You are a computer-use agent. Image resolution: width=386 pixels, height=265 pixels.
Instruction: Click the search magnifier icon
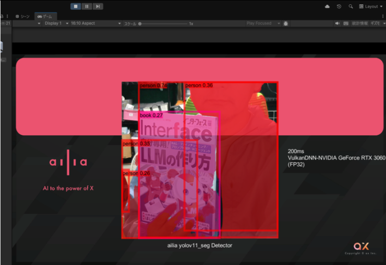pos(351,6)
